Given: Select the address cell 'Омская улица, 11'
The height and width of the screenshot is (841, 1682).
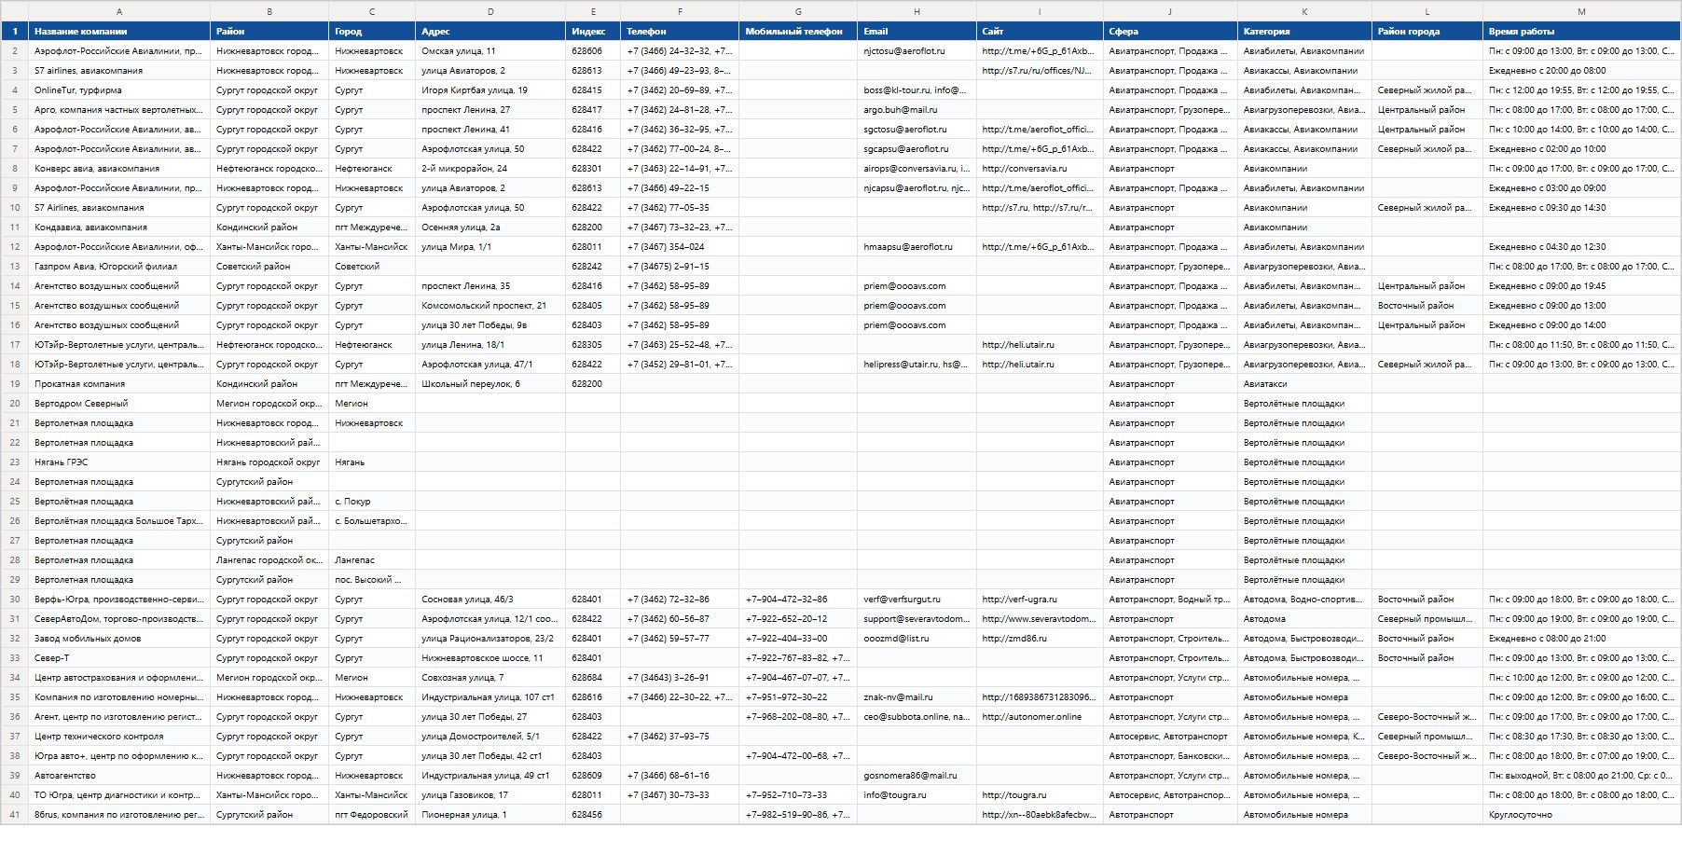Looking at the screenshot, I should 490,50.
